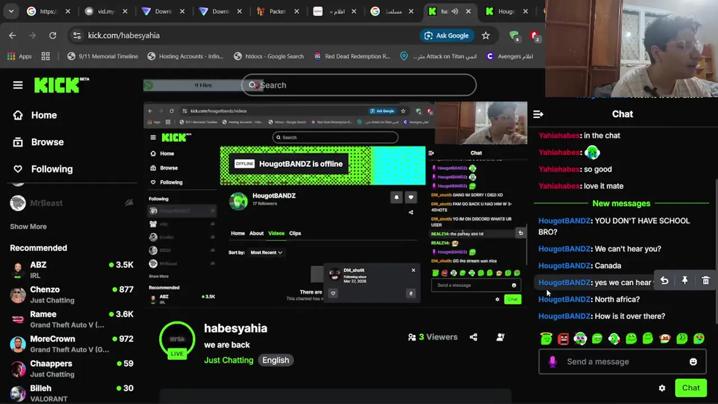This screenshot has height=404, width=718.
Task: View site information icon in address bar
Action: click(77, 35)
